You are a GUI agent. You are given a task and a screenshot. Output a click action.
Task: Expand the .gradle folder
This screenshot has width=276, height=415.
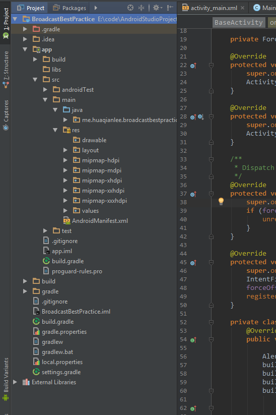[25, 29]
